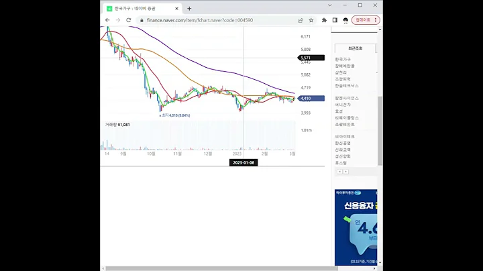Viewport: 483px width, 271px height.
Task: Click the scroll up arrow
Action: (380, 30)
